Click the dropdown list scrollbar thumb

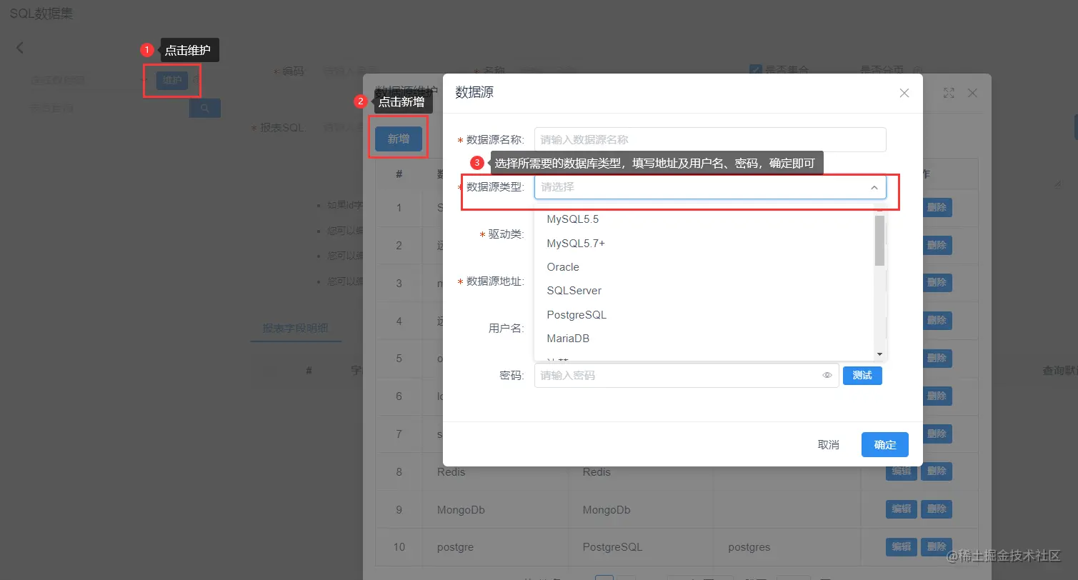click(880, 240)
